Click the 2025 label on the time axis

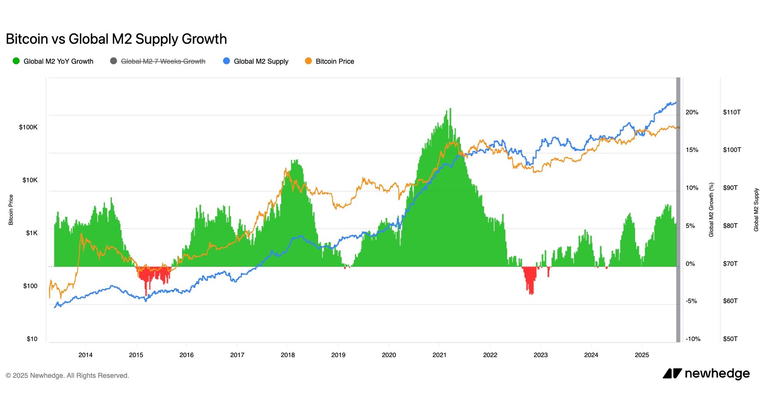[641, 355]
